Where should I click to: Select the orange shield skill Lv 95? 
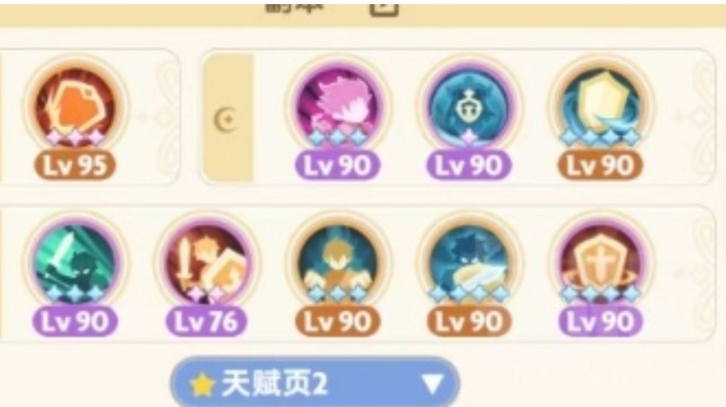[x=75, y=107]
